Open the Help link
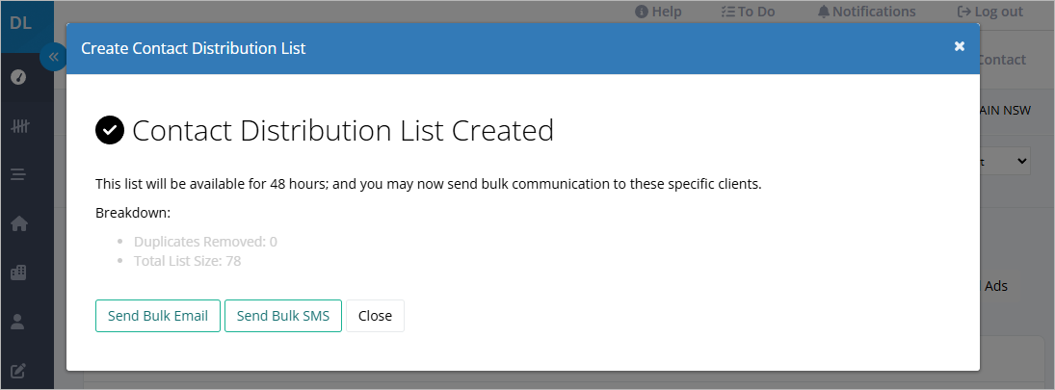The image size is (1055, 390). (x=658, y=12)
